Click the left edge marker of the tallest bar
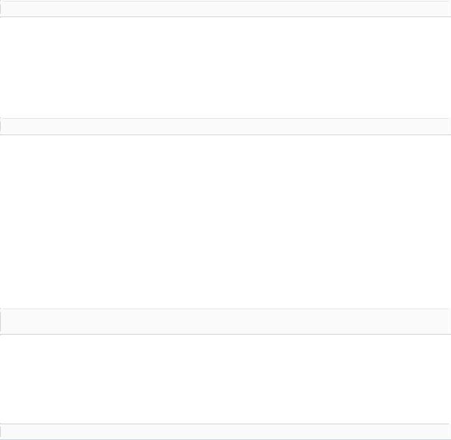Image resolution: width=451 pixels, height=440 pixels. pos(1,321)
